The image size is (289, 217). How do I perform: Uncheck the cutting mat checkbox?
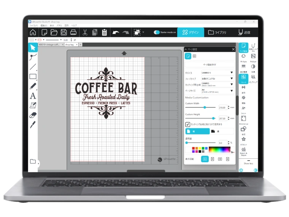pos(187,124)
